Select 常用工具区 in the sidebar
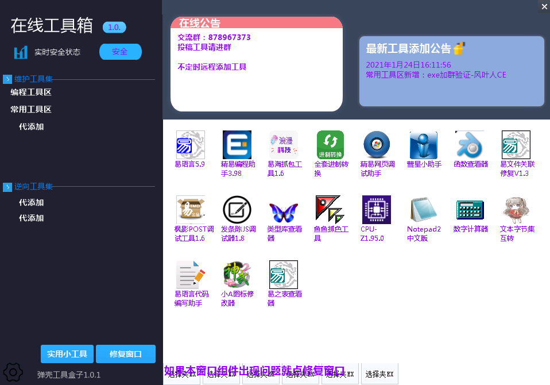The height and width of the screenshot is (385, 550). [x=31, y=110]
